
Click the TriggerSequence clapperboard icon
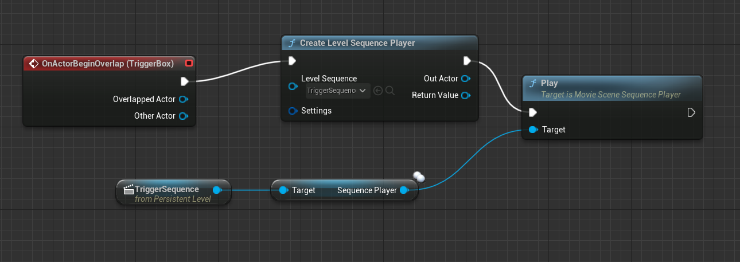129,189
